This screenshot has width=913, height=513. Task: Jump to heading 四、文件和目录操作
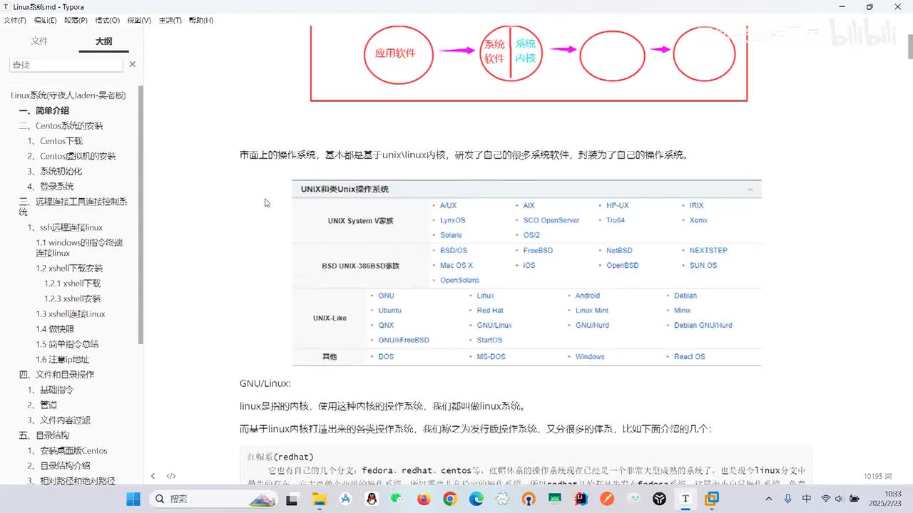pos(56,375)
